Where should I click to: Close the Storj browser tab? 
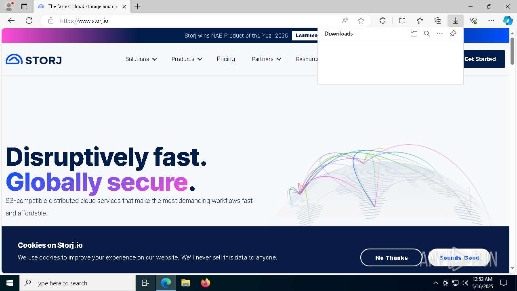pyautogui.click(x=124, y=6)
